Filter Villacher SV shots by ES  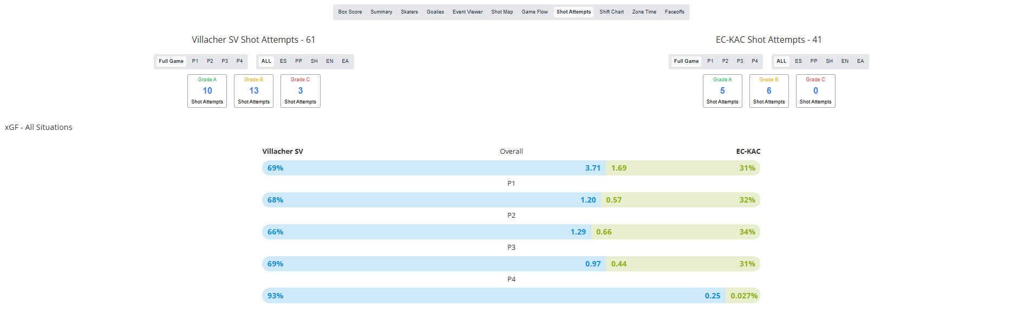coord(283,61)
